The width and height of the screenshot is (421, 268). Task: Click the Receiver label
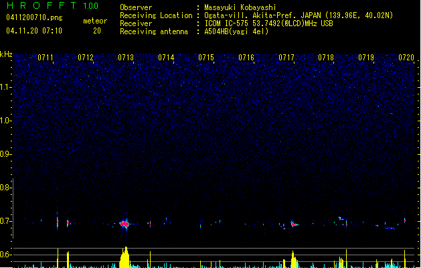click(x=136, y=23)
